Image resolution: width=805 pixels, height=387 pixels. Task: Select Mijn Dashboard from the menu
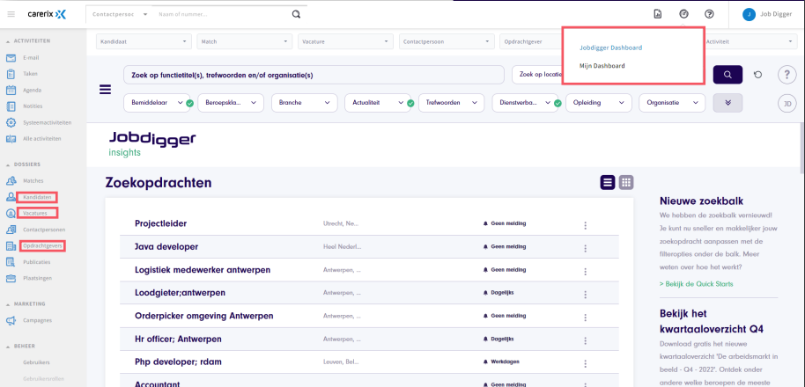[x=602, y=66]
